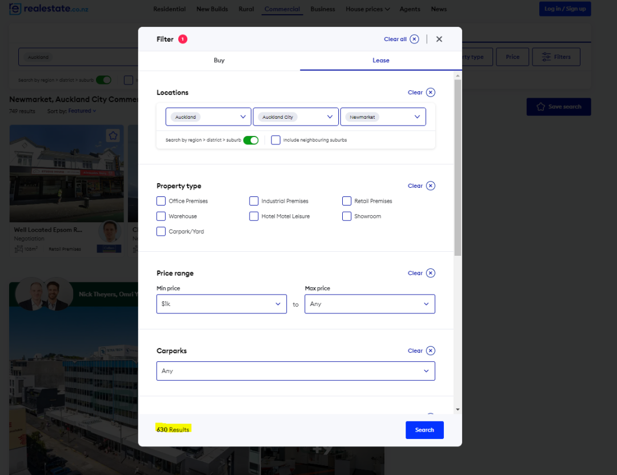Viewport: 617px width, 475px height.
Task: Open the Min price dropdown
Action: pos(222,304)
